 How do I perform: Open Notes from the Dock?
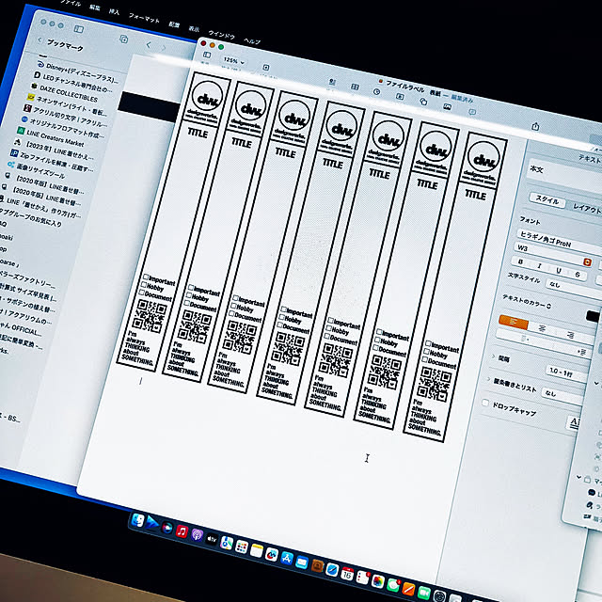[x=257, y=550]
